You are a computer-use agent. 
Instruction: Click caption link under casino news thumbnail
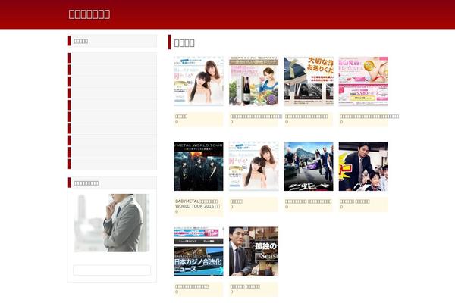click(x=192, y=286)
